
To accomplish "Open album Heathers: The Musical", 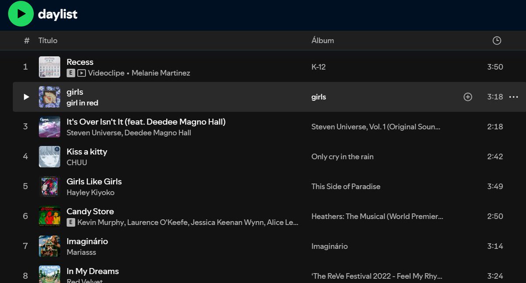I will [377, 216].
